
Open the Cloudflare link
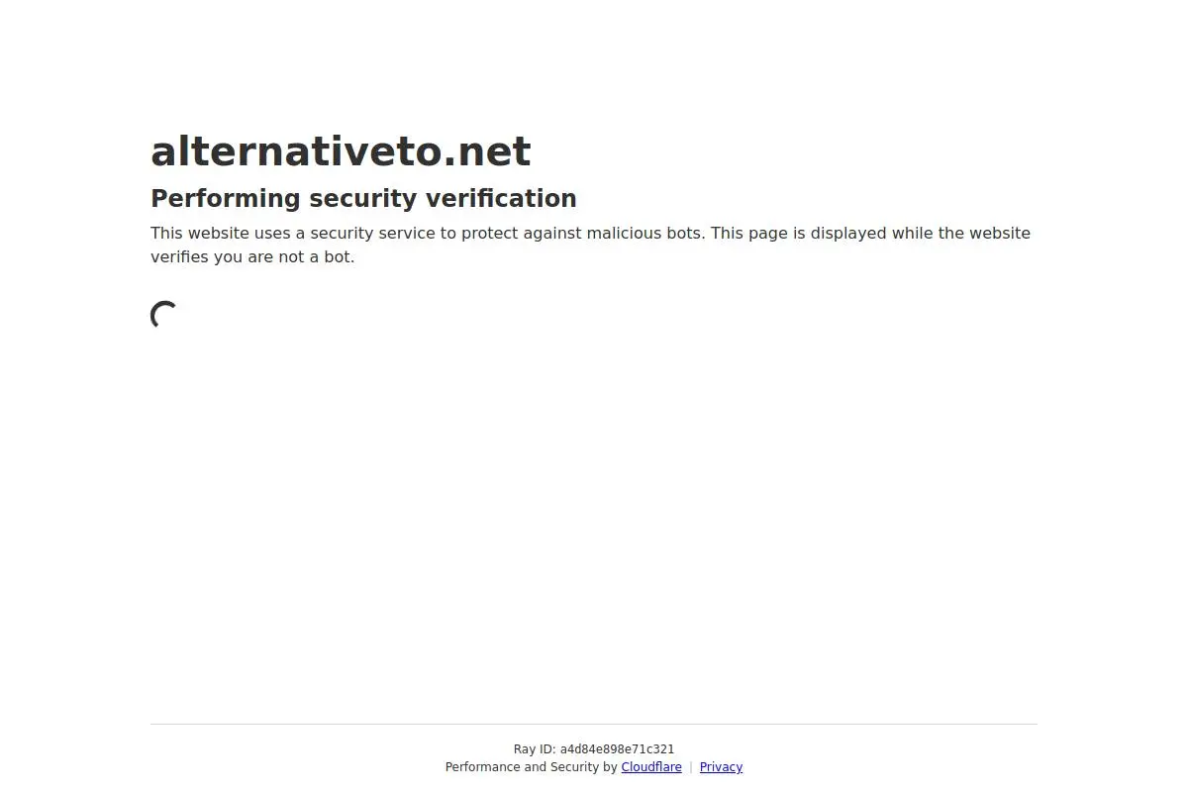point(651,767)
